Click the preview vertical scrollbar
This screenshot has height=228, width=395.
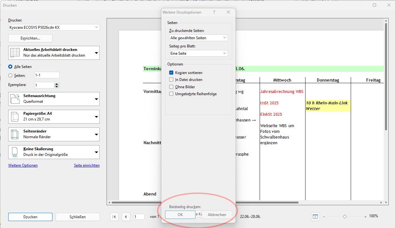click(386, 76)
